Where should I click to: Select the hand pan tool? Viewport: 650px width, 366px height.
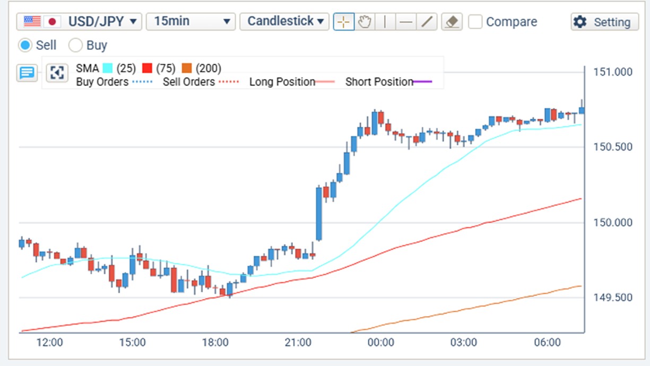[365, 22]
